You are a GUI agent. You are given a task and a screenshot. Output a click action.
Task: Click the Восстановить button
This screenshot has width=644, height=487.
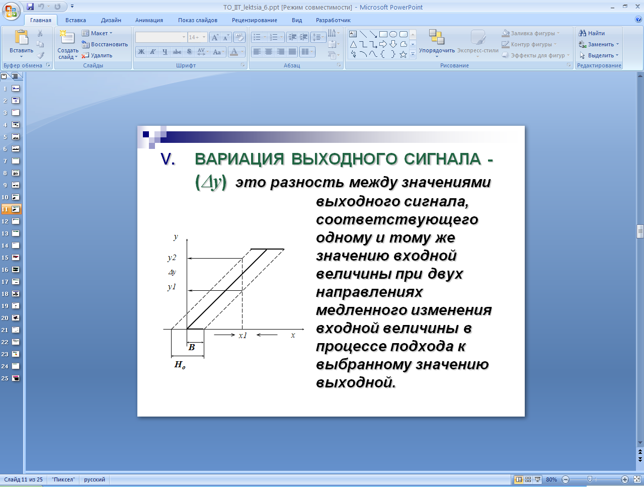pos(105,44)
